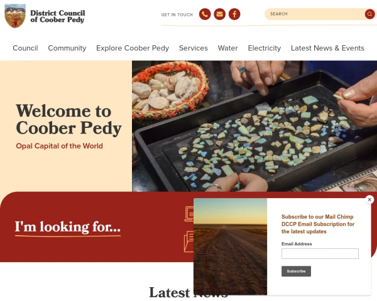Click the District Council crest logo
The image size is (377, 301).
[x=15, y=16]
